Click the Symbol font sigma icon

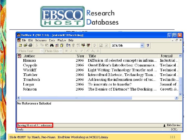(x=98, y=51)
